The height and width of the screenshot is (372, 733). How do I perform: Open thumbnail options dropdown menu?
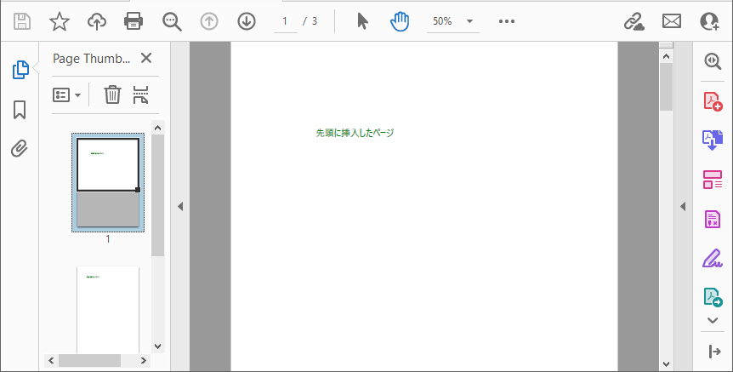point(67,95)
